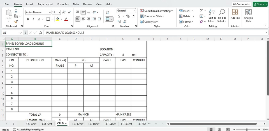Switch to Page Layout ribbon tab

(45, 4)
